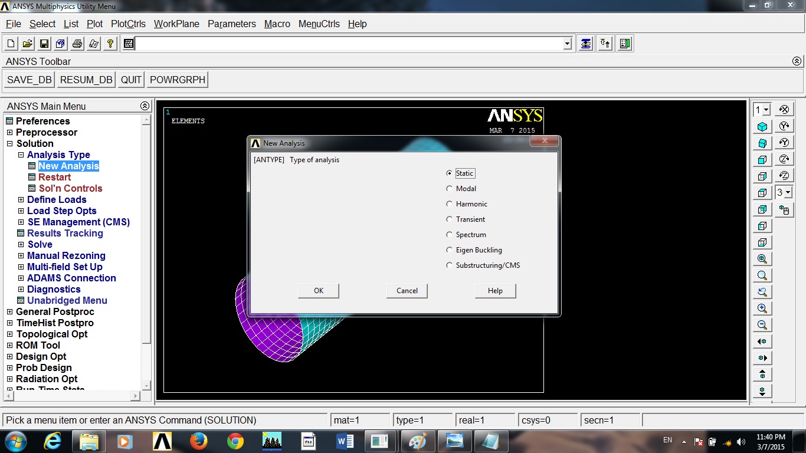Screen dimensions: 806x453
Task: Click the printer Image Capture icon
Action: 77,44
